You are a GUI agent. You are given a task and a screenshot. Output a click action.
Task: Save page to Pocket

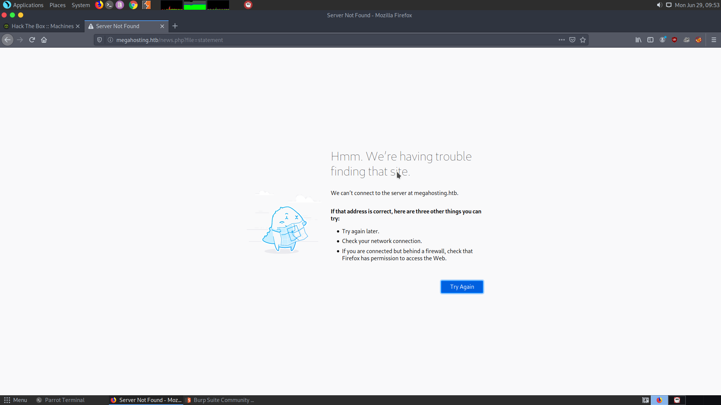pos(572,40)
